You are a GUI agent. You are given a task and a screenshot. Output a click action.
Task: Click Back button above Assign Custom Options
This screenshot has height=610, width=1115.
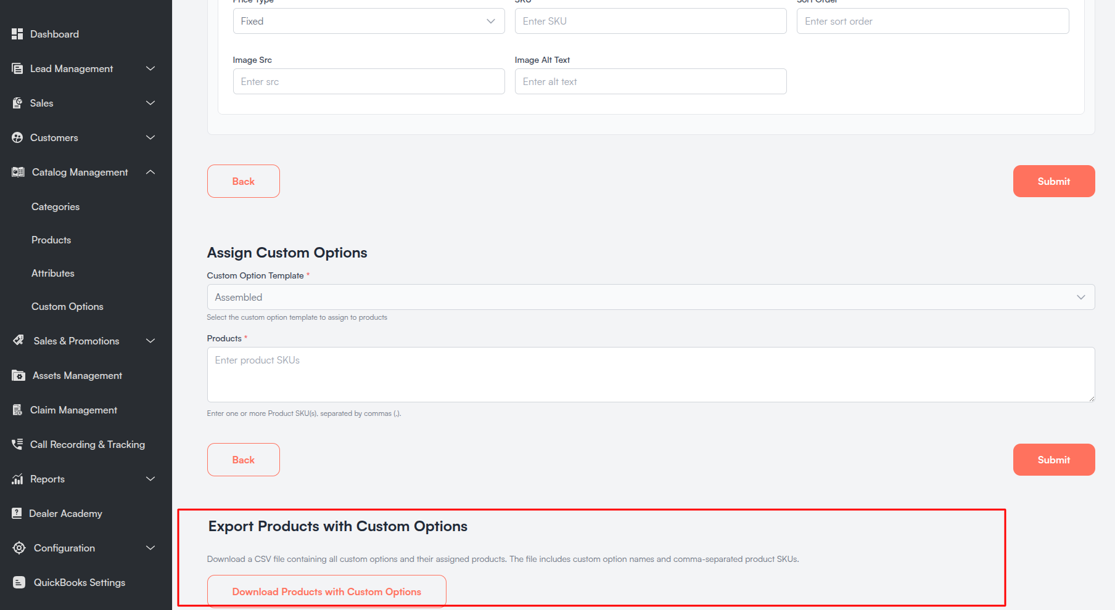click(x=244, y=181)
